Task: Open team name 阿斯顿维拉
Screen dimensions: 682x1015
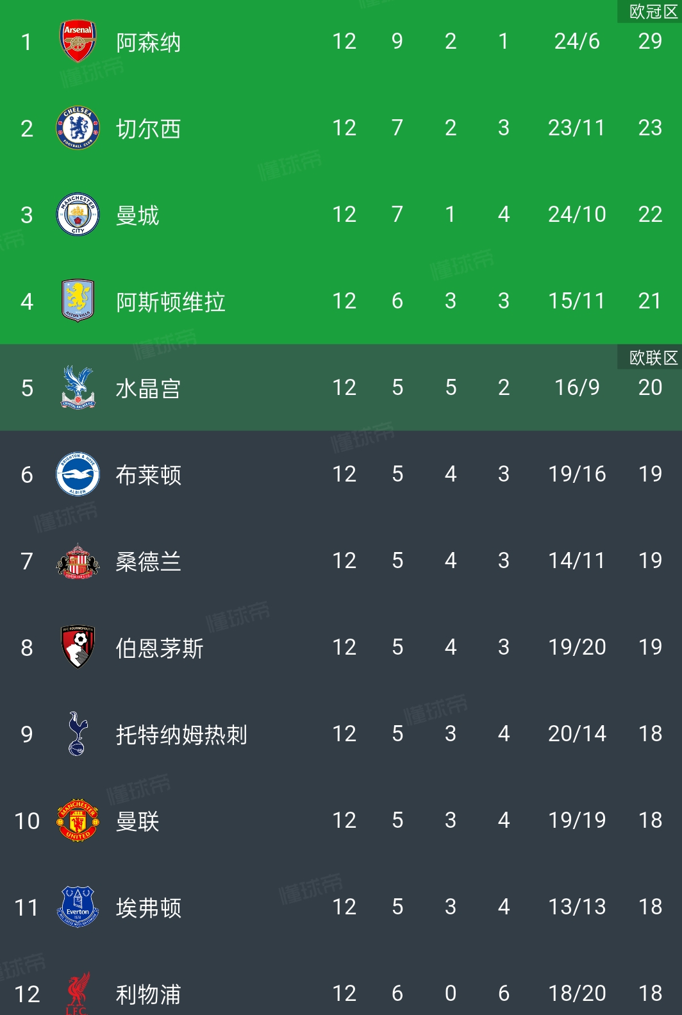Action: point(170,302)
